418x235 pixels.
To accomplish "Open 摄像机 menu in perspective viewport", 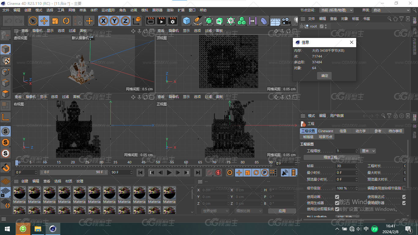I will (x=37, y=31).
